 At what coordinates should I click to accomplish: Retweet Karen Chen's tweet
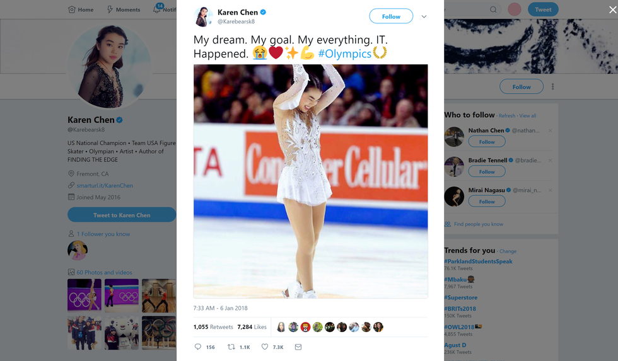click(x=231, y=347)
